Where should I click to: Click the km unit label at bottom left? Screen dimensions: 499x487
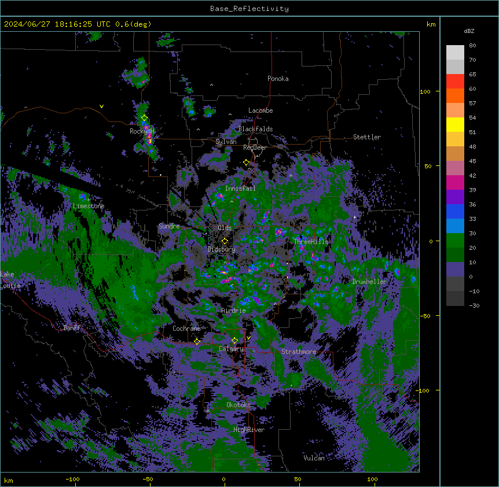[8, 481]
